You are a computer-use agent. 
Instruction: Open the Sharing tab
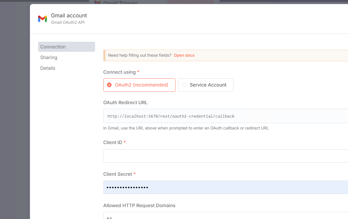[49, 58]
